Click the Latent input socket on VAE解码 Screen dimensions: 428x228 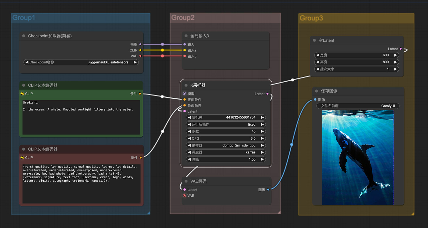click(x=185, y=190)
